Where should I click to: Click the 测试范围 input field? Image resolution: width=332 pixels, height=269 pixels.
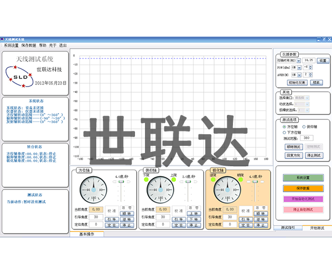[307, 138]
